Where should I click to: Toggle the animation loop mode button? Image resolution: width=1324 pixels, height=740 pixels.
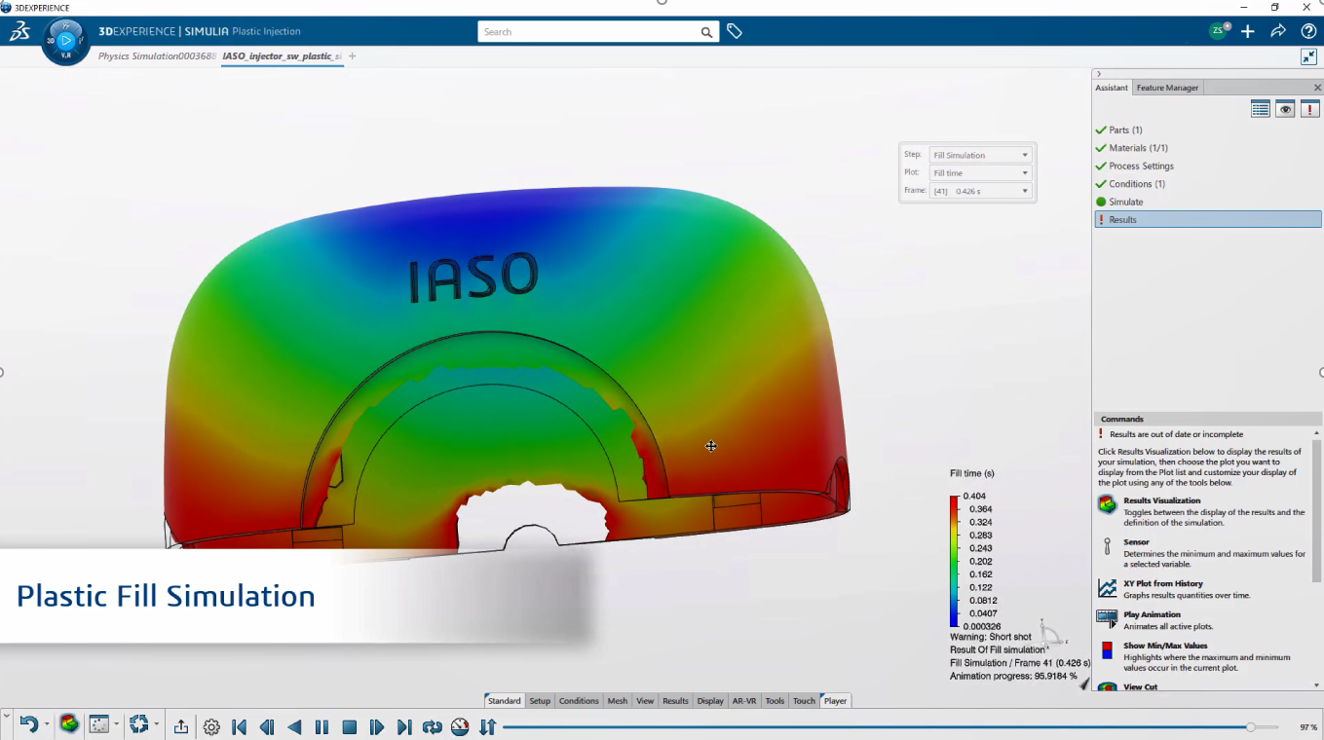(x=433, y=726)
